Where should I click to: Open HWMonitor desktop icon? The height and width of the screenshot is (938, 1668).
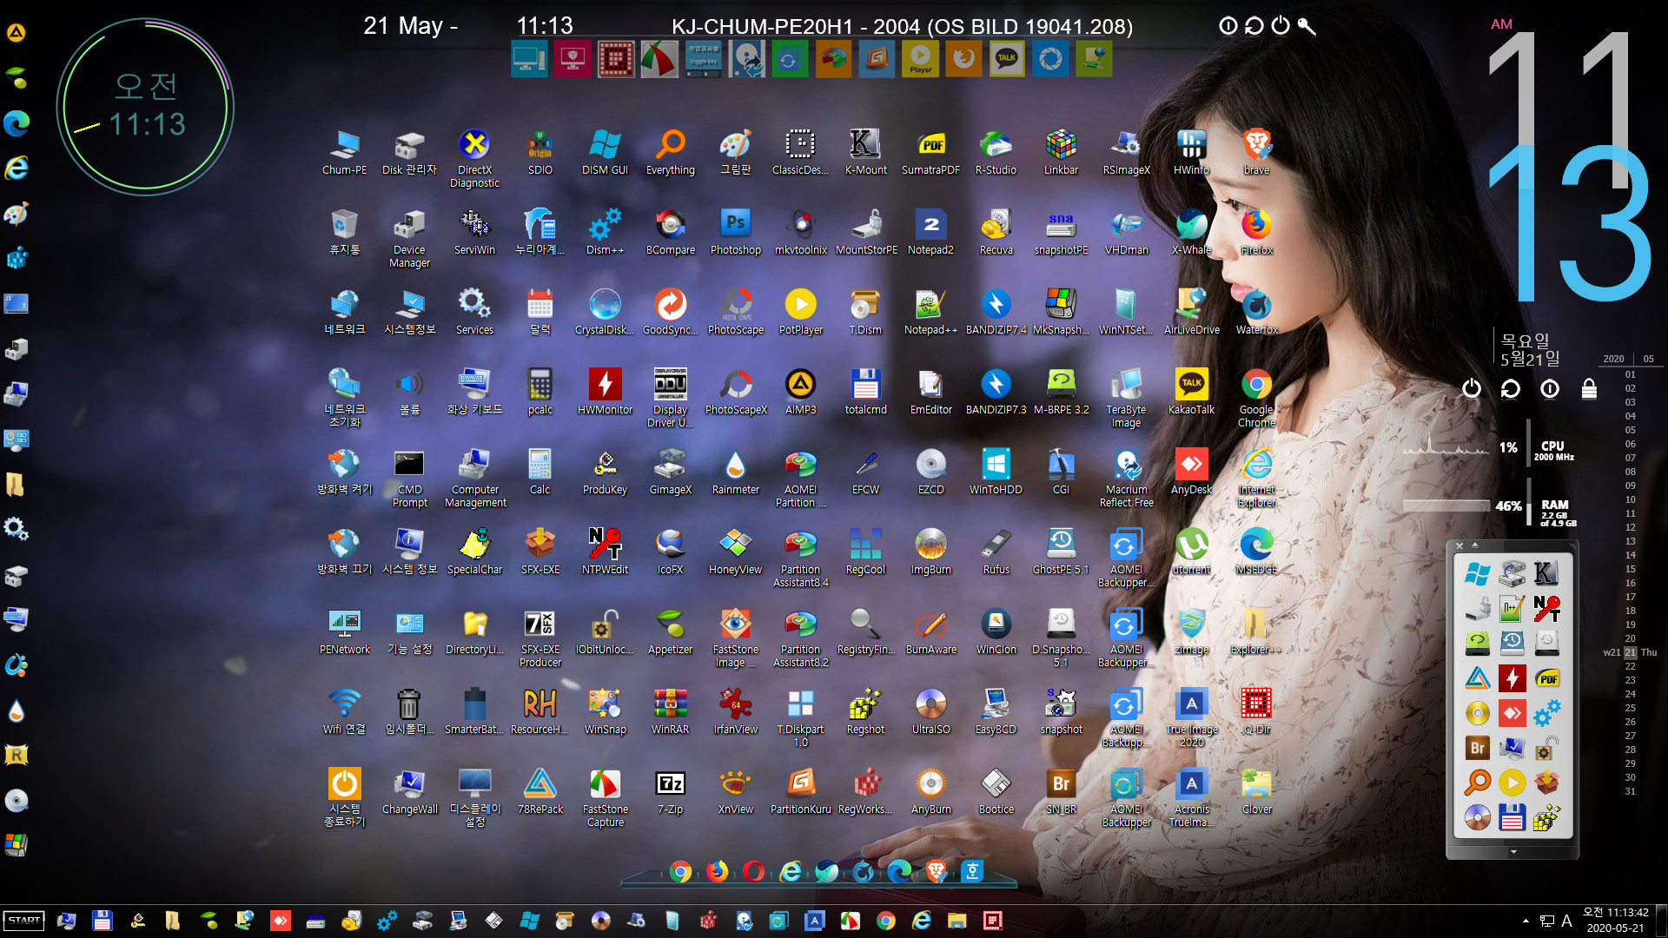(x=606, y=393)
